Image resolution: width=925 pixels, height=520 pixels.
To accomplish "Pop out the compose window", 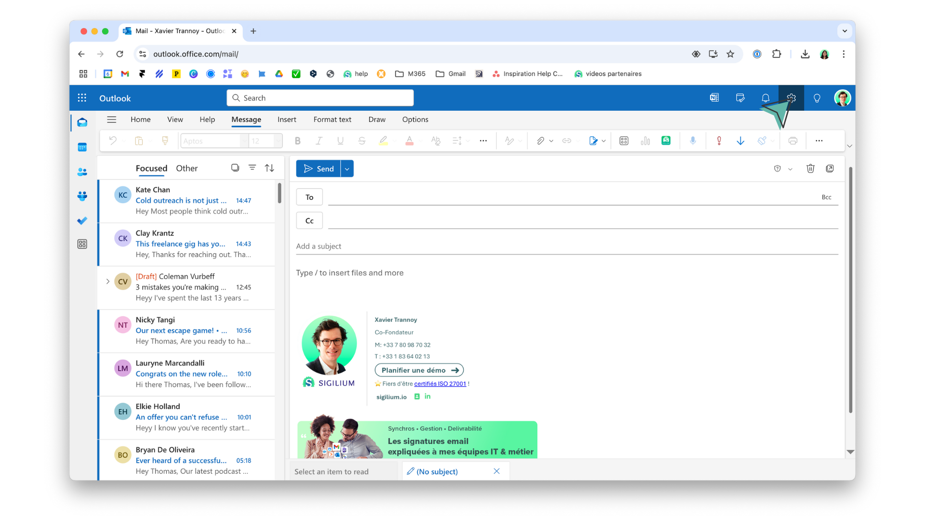I will pyautogui.click(x=830, y=169).
